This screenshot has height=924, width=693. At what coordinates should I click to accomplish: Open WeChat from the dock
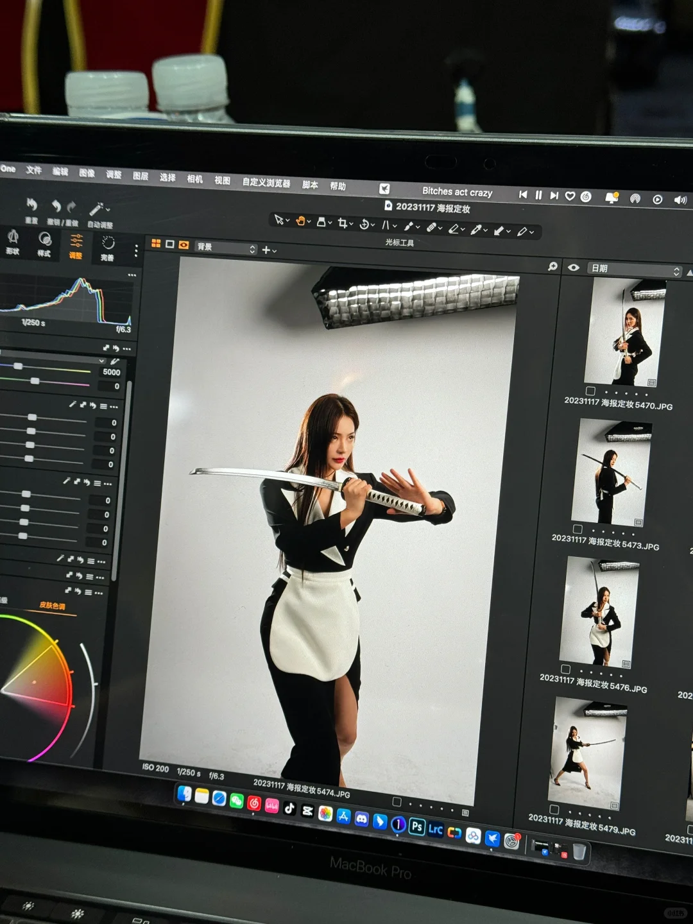pos(237,801)
